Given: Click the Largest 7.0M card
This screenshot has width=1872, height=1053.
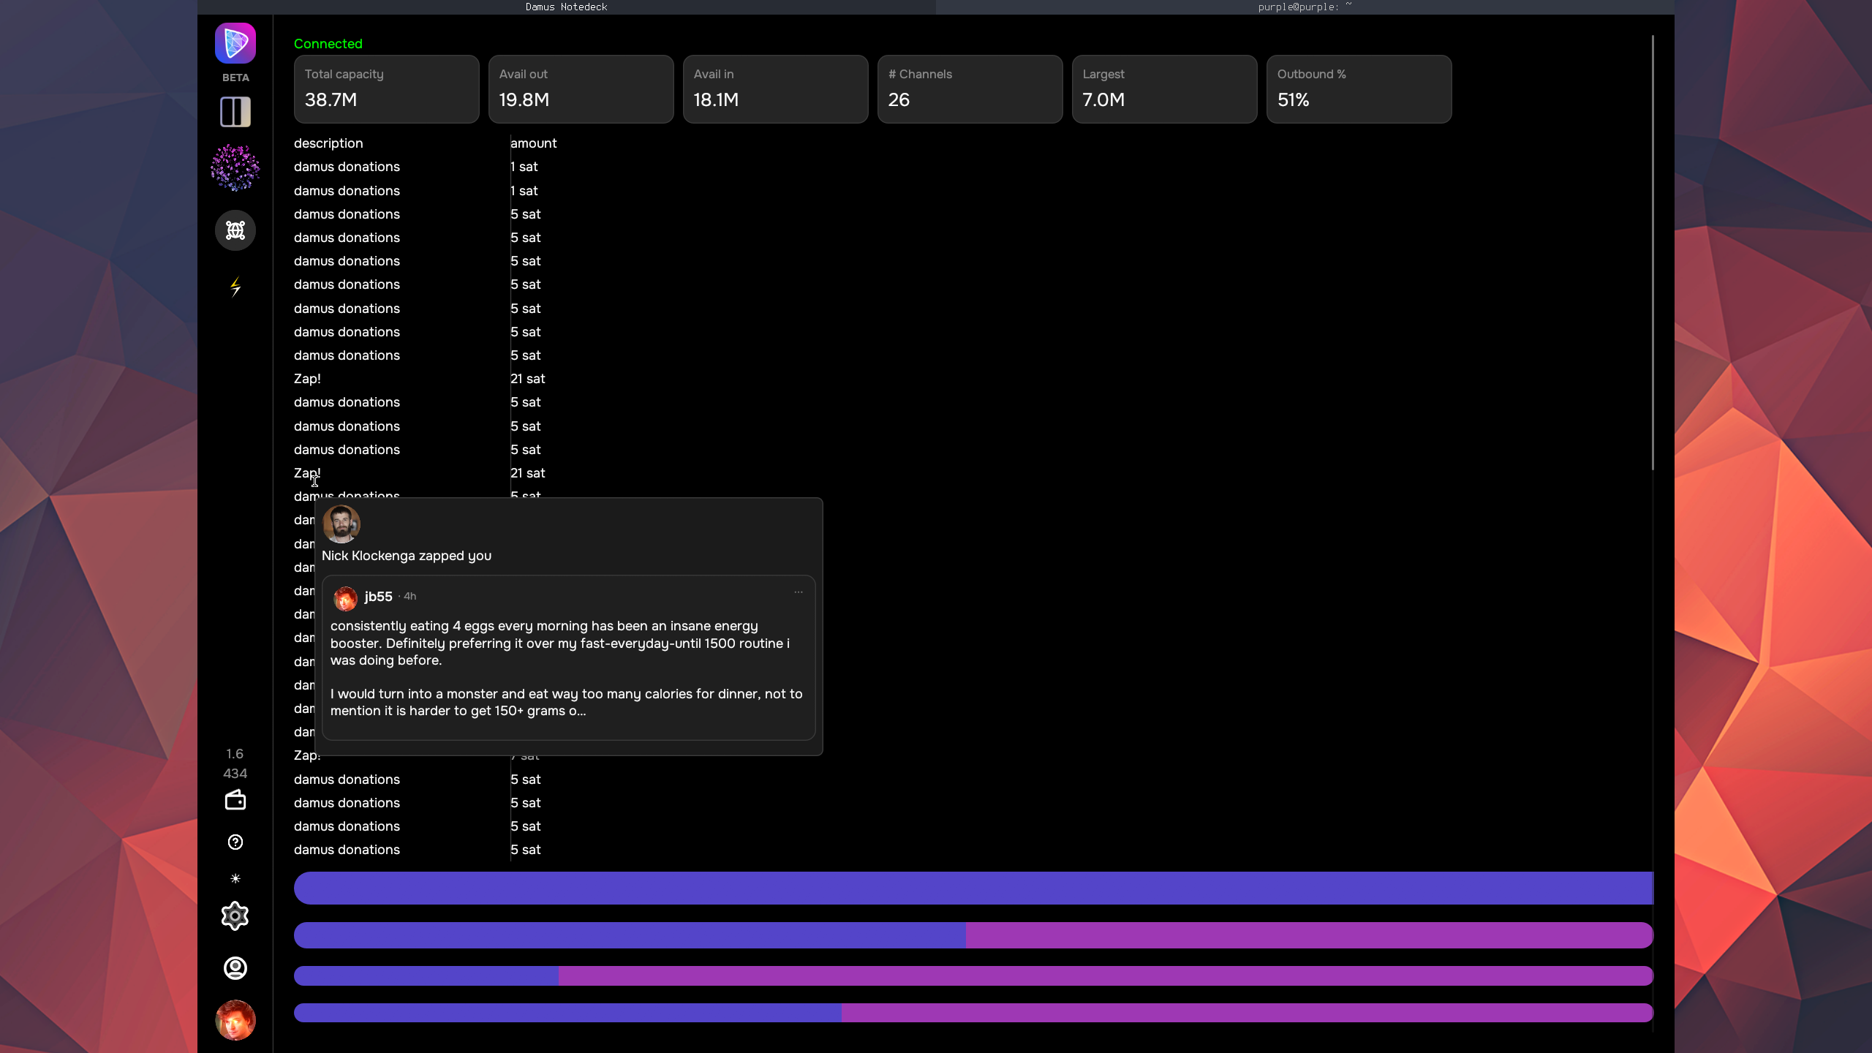Looking at the screenshot, I should [x=1165, y=89].
